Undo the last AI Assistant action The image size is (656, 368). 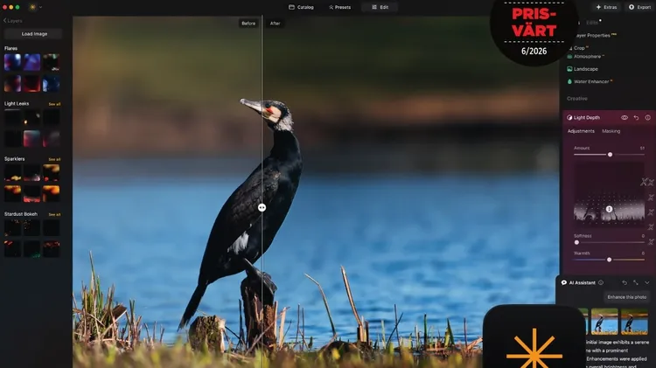click(x=625, y=282)
